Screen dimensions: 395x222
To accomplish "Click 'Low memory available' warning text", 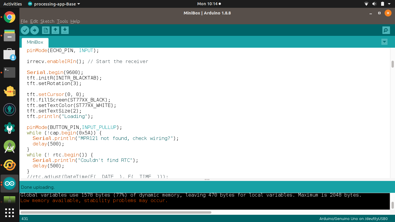I will point(94,201).
